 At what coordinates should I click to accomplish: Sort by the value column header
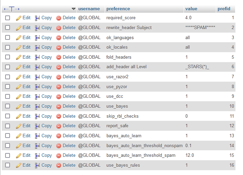tap(191, 9)
